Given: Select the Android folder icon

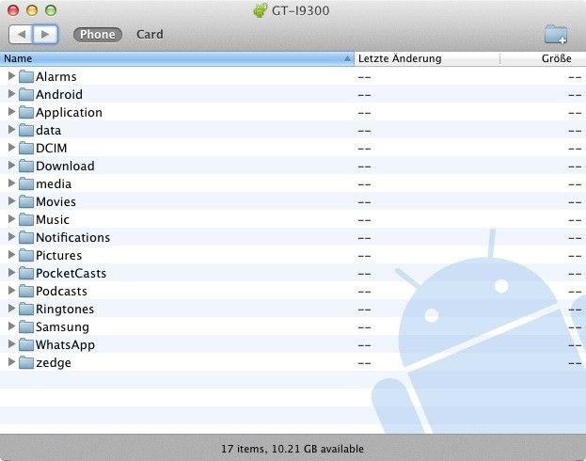Looking at the screenshot, I should coord(26,95).
